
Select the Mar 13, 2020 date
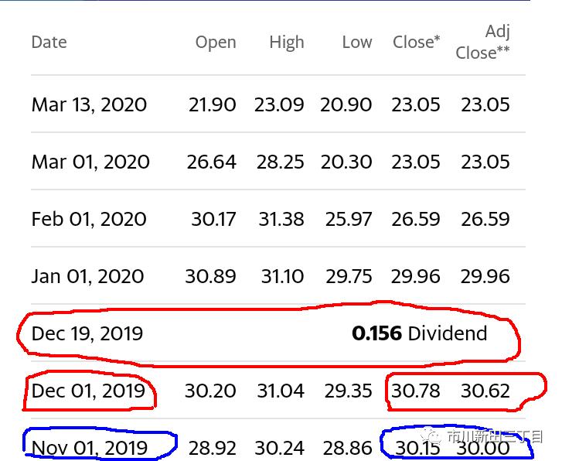[x=89, y=104]
